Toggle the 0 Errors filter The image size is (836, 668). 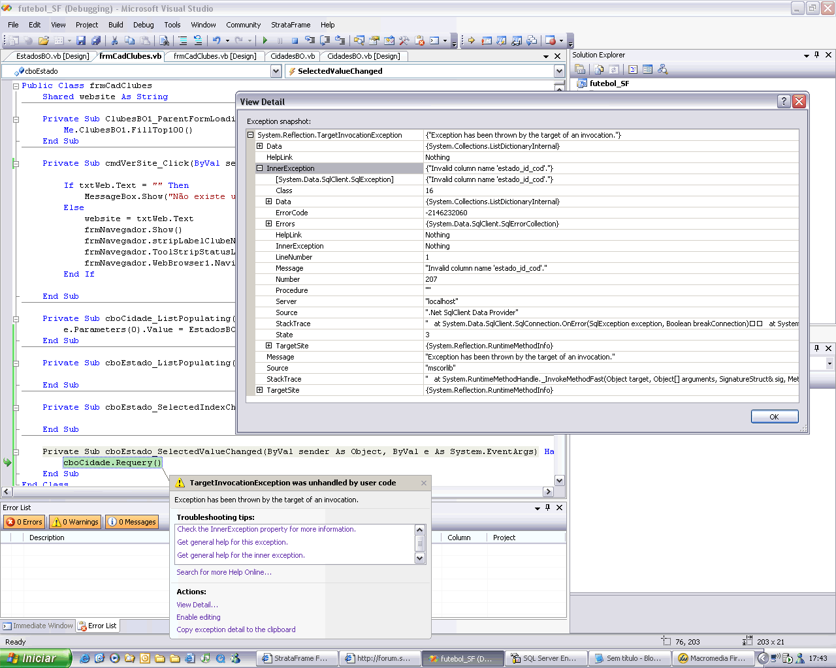25,522
